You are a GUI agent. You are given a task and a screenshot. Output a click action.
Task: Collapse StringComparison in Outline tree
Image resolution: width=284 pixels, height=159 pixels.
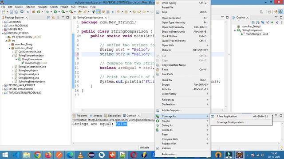(235, 30)
